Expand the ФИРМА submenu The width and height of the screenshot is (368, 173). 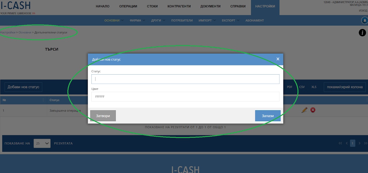(x=137, y=20)
